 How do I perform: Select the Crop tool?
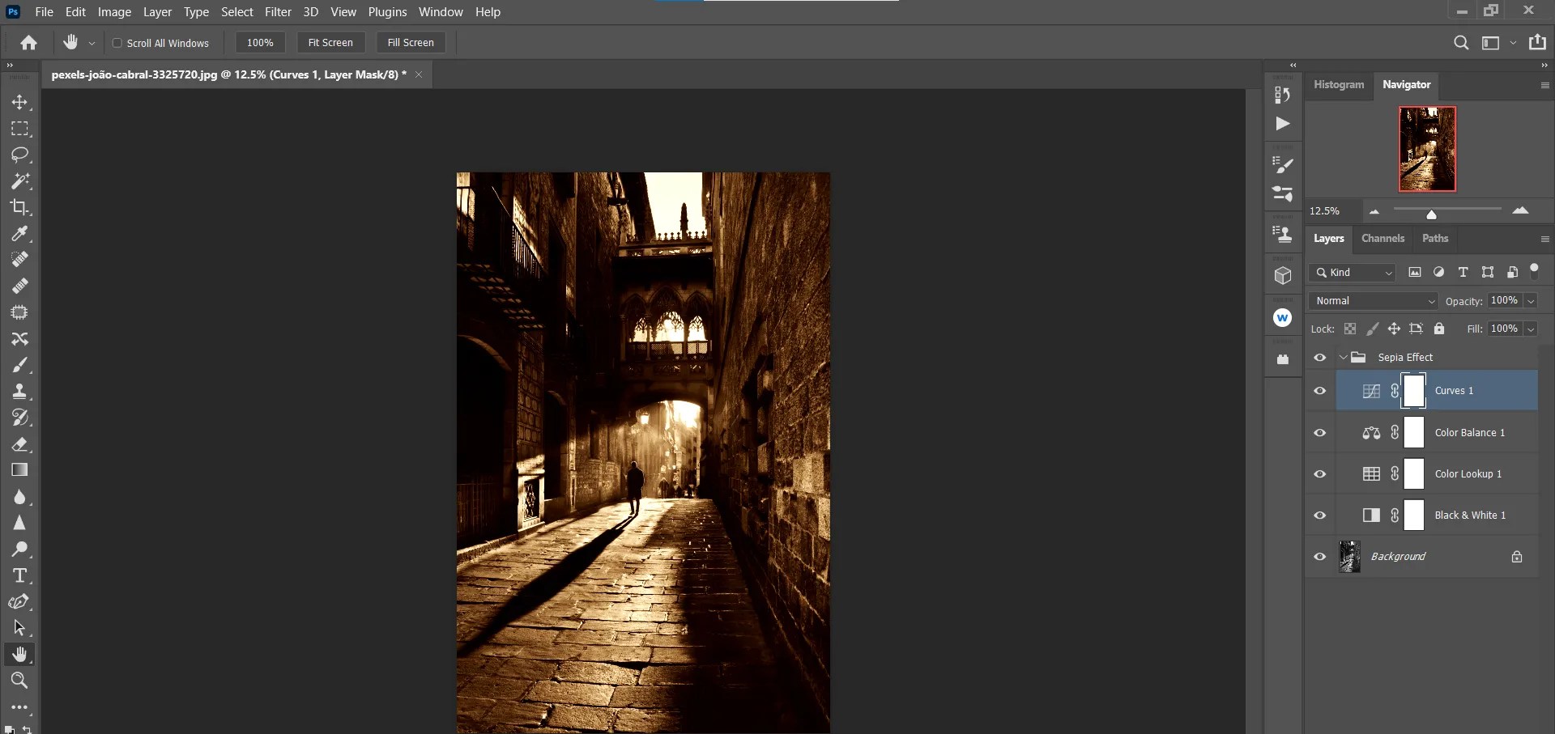point(20,208)
